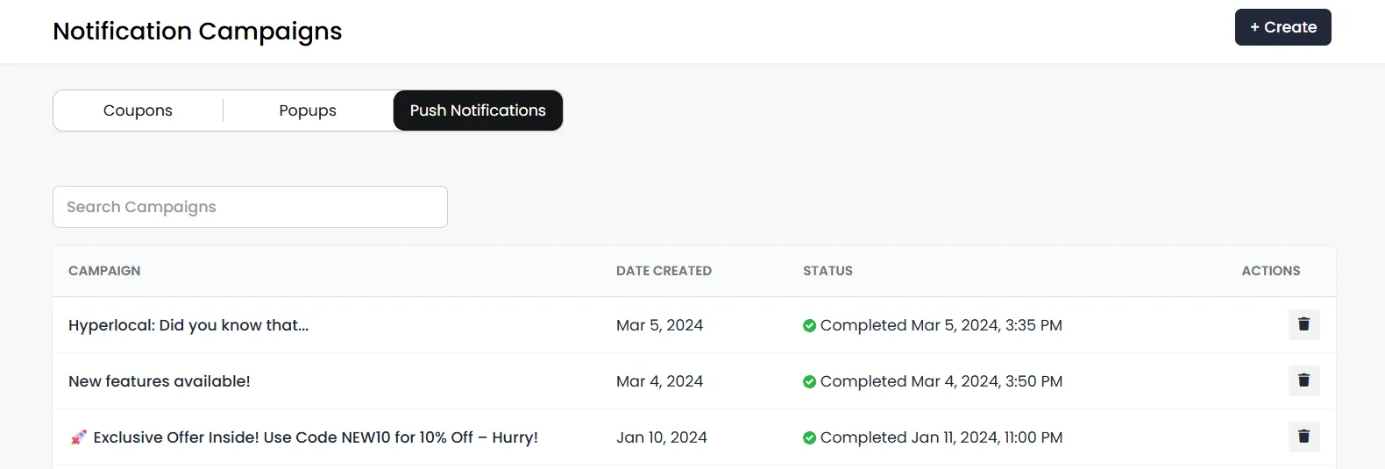Click the Notification Campaigns page title
The width and height of the screenshot is (1385, 469).
click(x=197, y=32)
